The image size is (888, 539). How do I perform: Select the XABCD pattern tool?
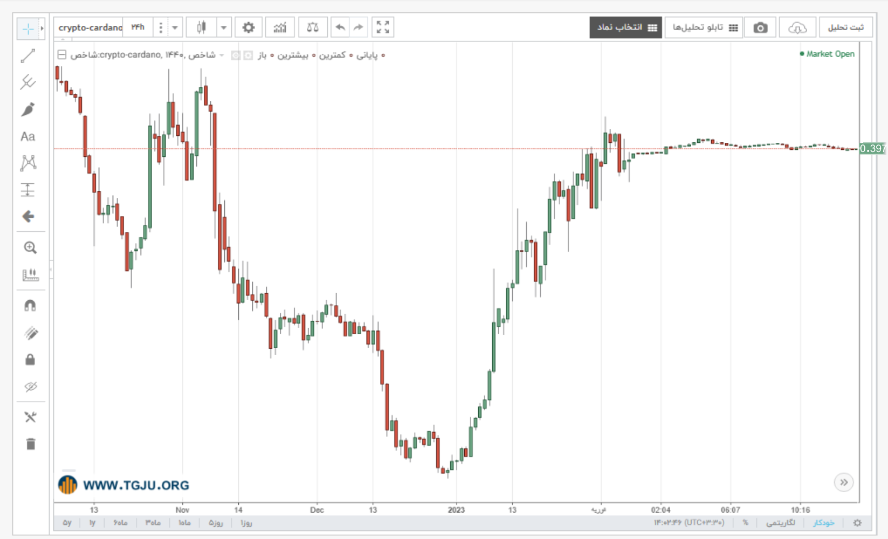(28, 163)
